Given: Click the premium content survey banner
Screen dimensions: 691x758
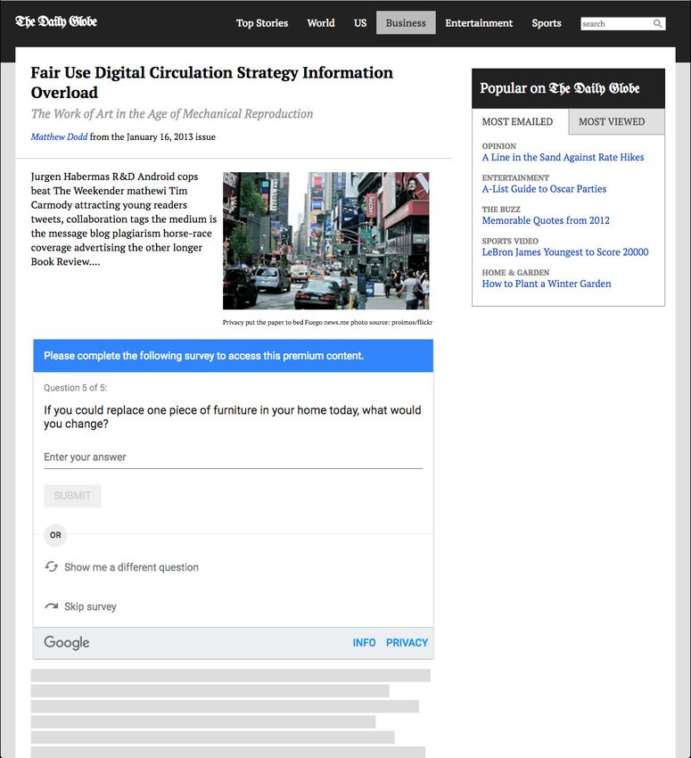Looking at the screenshot, I should coord(233,356).
